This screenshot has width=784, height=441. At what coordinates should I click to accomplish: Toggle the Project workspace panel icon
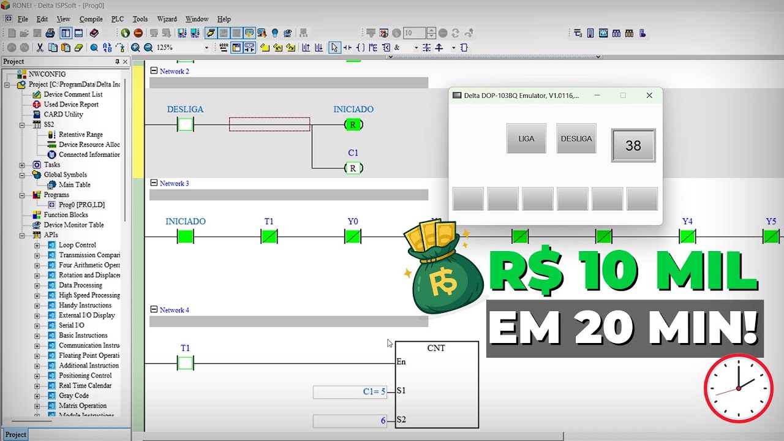tap(66, 33)
